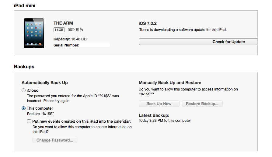Screen dimensions: 272x157
Task: Enable Put new events into calendar checkbox
Action: click(29, 121)
